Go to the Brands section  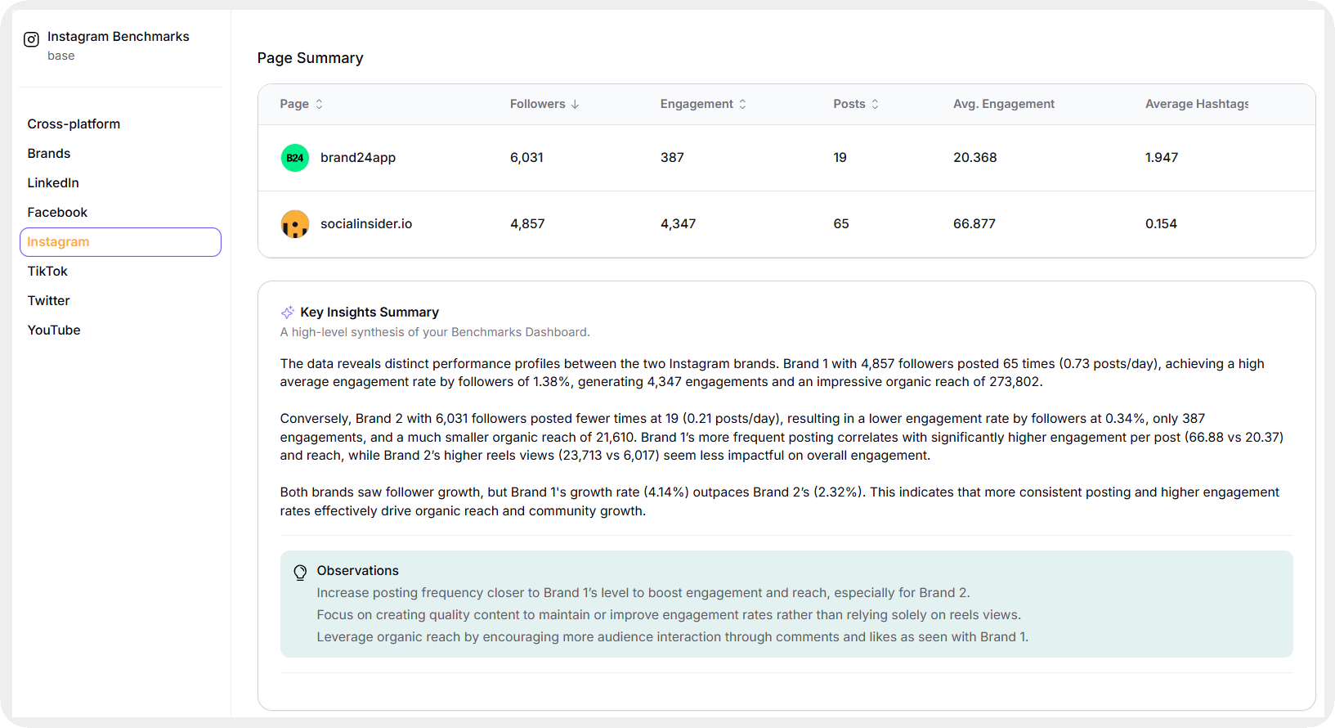tap(49, 154)
